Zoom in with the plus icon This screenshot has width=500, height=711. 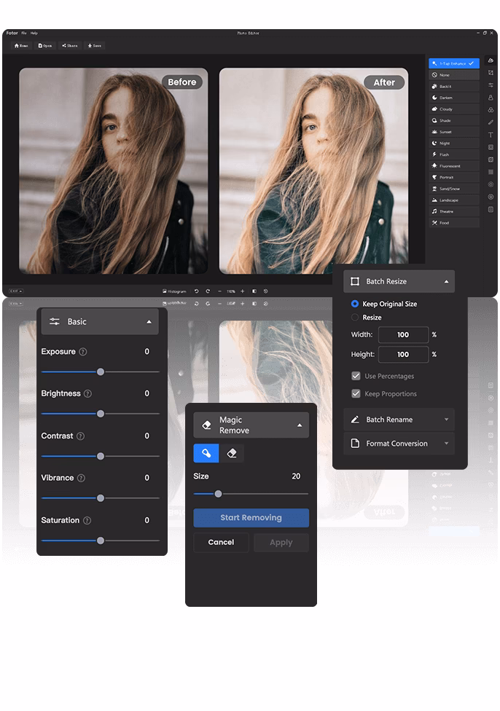(x=242, y=291)
